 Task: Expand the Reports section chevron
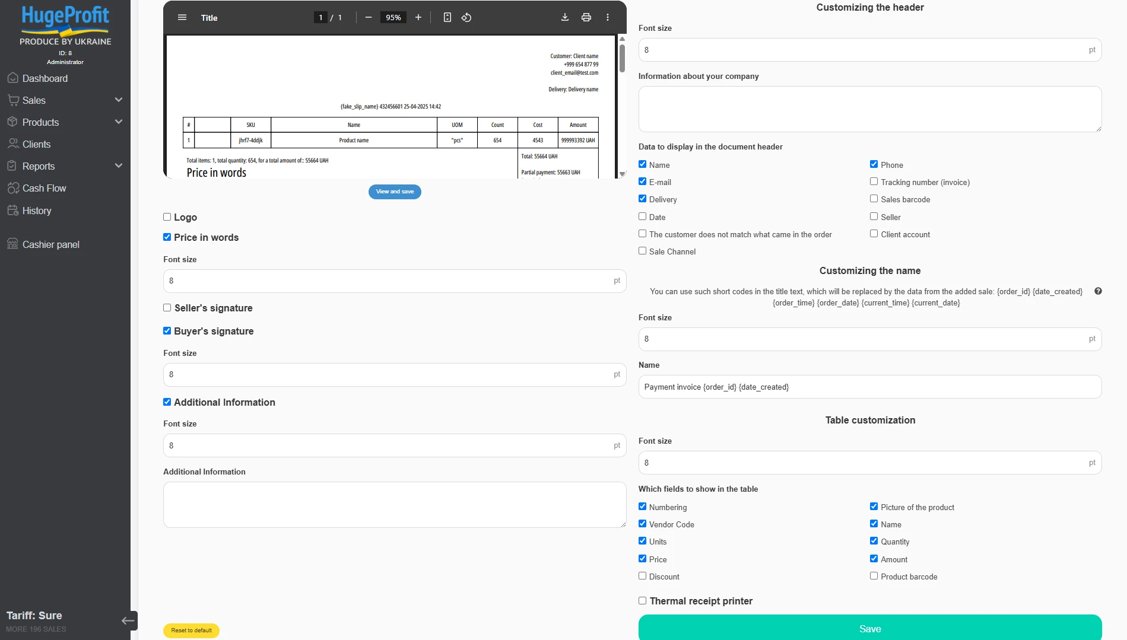point(119,165)
